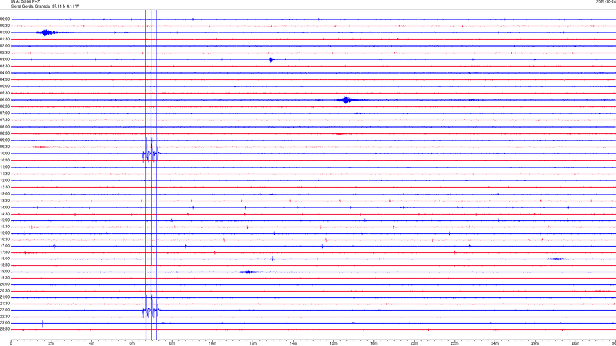
Task: Click the 20:30 time label
Action: pyautogui.click(x=4, y=291)
